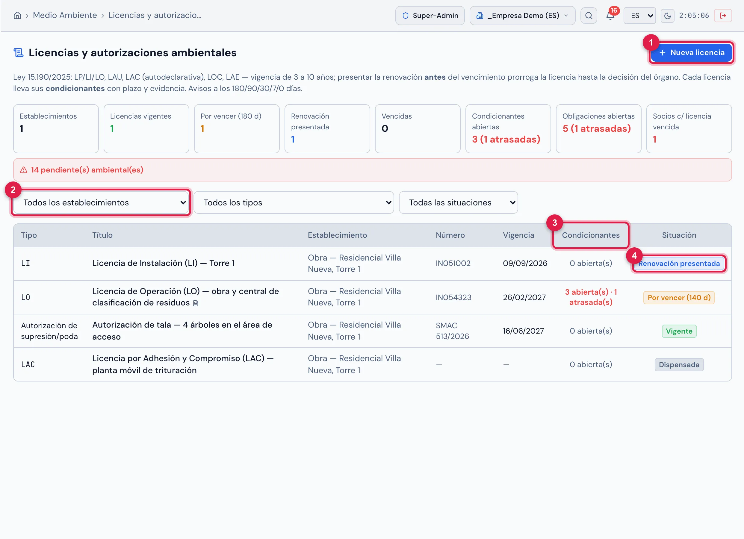Navigate to Medio Ambiente breadcrumb
This screenshot has width=744, height=539.
[x=65, y=15]
